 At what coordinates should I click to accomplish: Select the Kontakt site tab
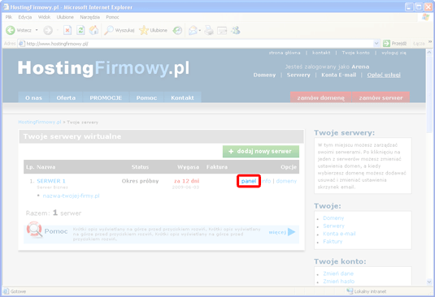pyautogui.click(x=182, y=97)
